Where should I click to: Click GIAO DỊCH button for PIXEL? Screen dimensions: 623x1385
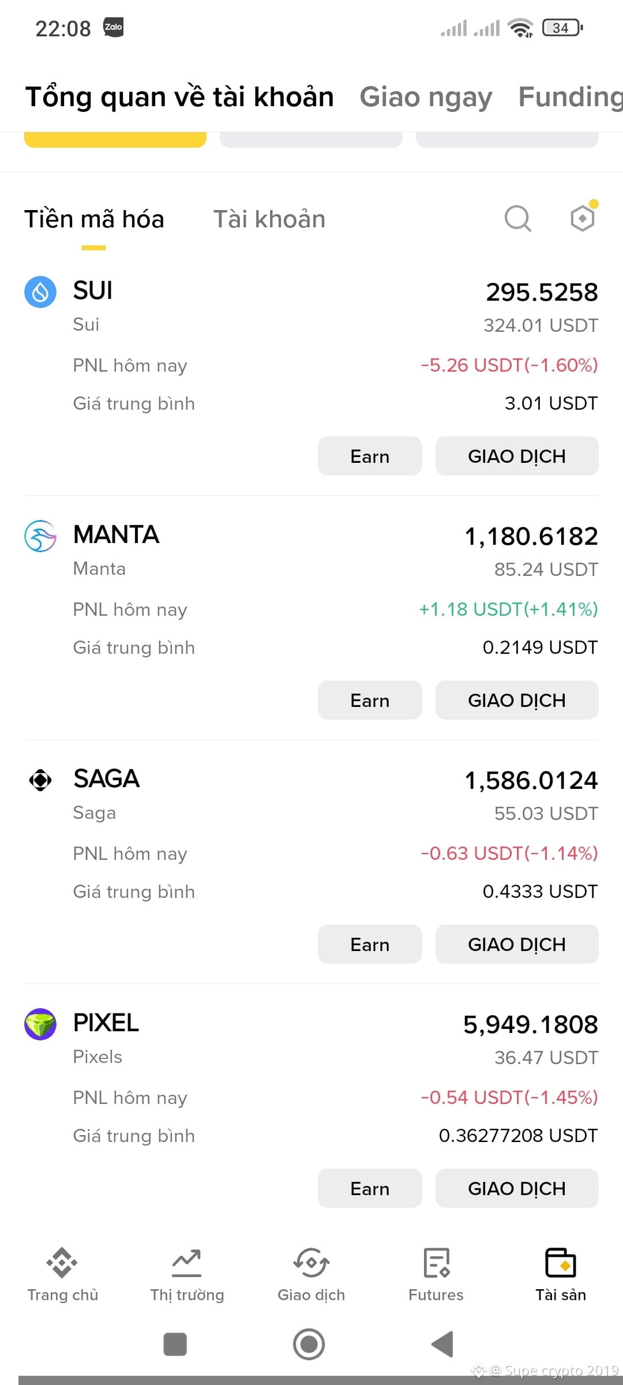517,1188
